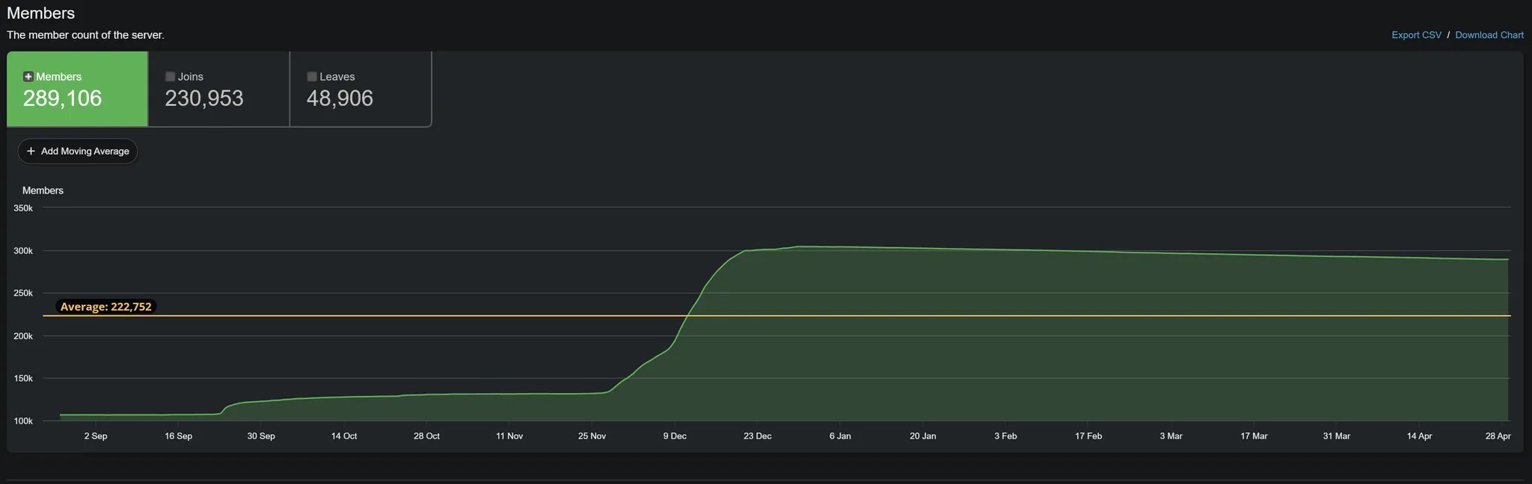Click the 48,906 leaves count

340,98
